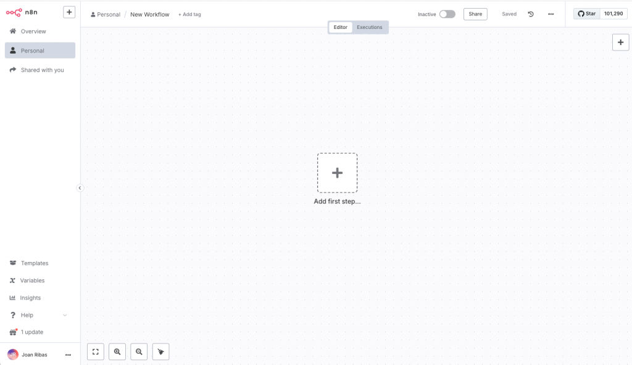The width and height of the screenshot is (632, 365).
Task: Open Templates from the sidebar
Action: coord(35,263)
